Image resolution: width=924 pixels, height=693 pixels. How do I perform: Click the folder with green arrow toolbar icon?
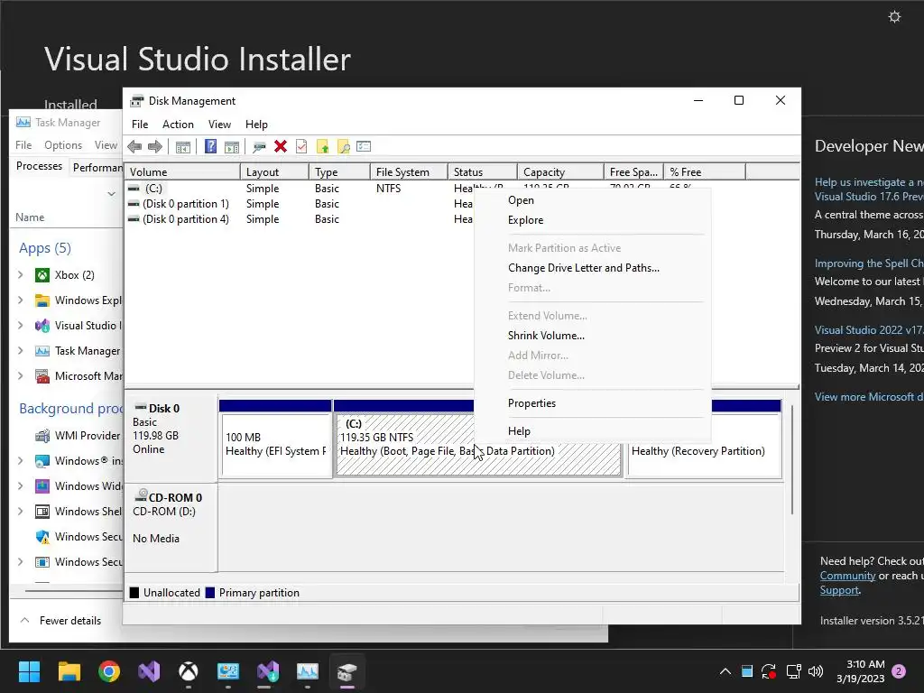pos(322,147)
